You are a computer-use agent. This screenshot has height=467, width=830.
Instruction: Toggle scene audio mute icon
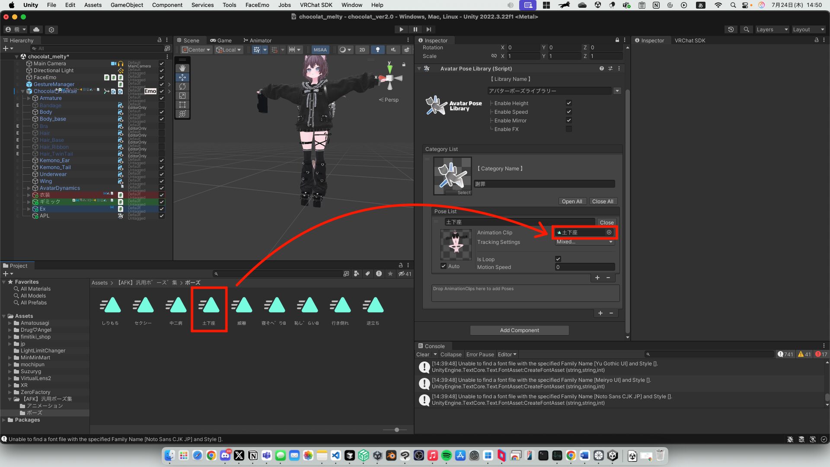click(393, 50)
